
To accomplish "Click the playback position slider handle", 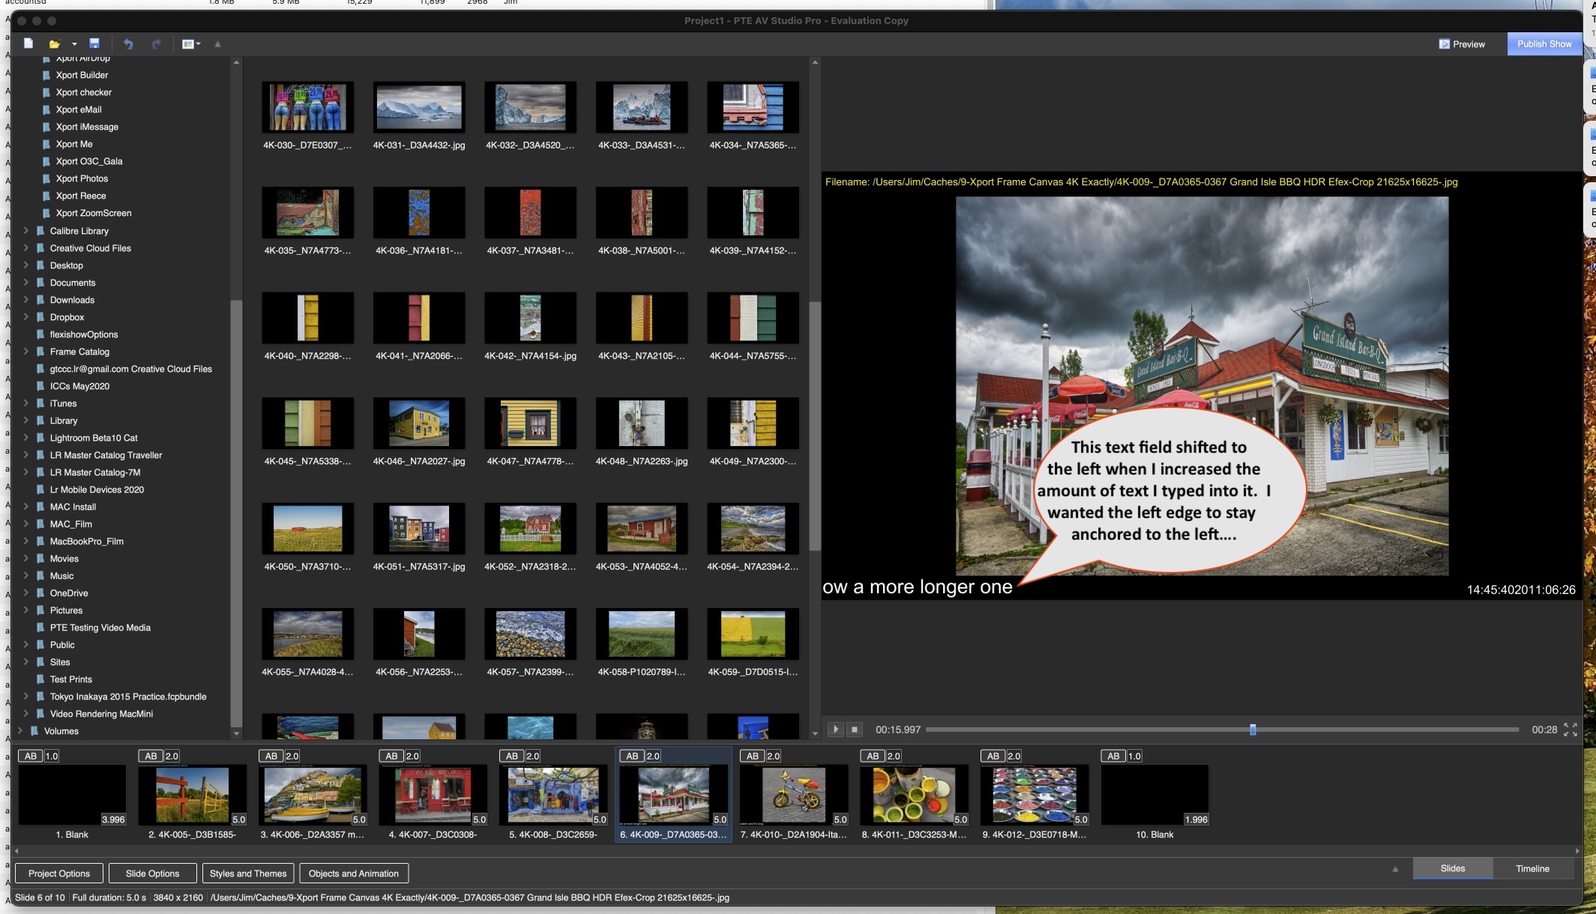I will 1253,730.
